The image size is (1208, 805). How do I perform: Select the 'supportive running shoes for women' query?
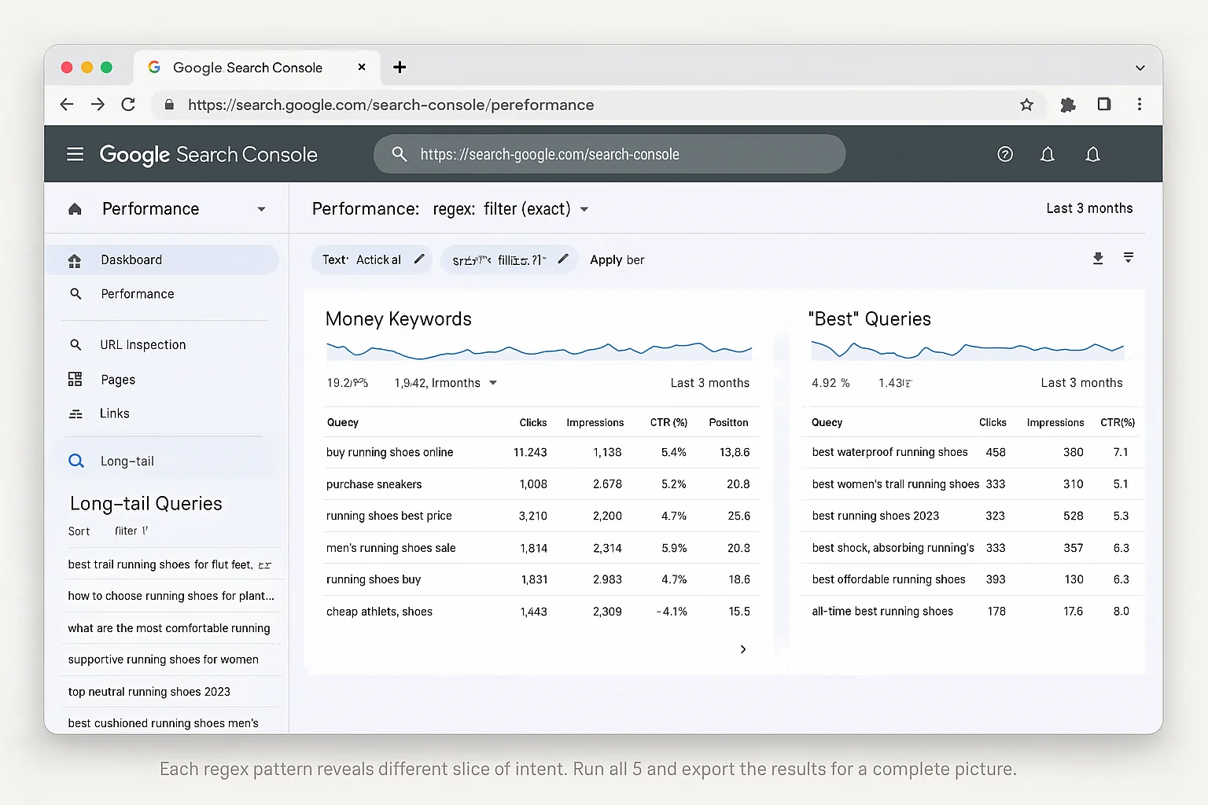pos(163,659)
